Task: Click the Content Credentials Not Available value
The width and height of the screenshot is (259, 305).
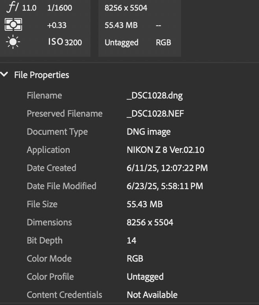Action: (x=152, y=295)
